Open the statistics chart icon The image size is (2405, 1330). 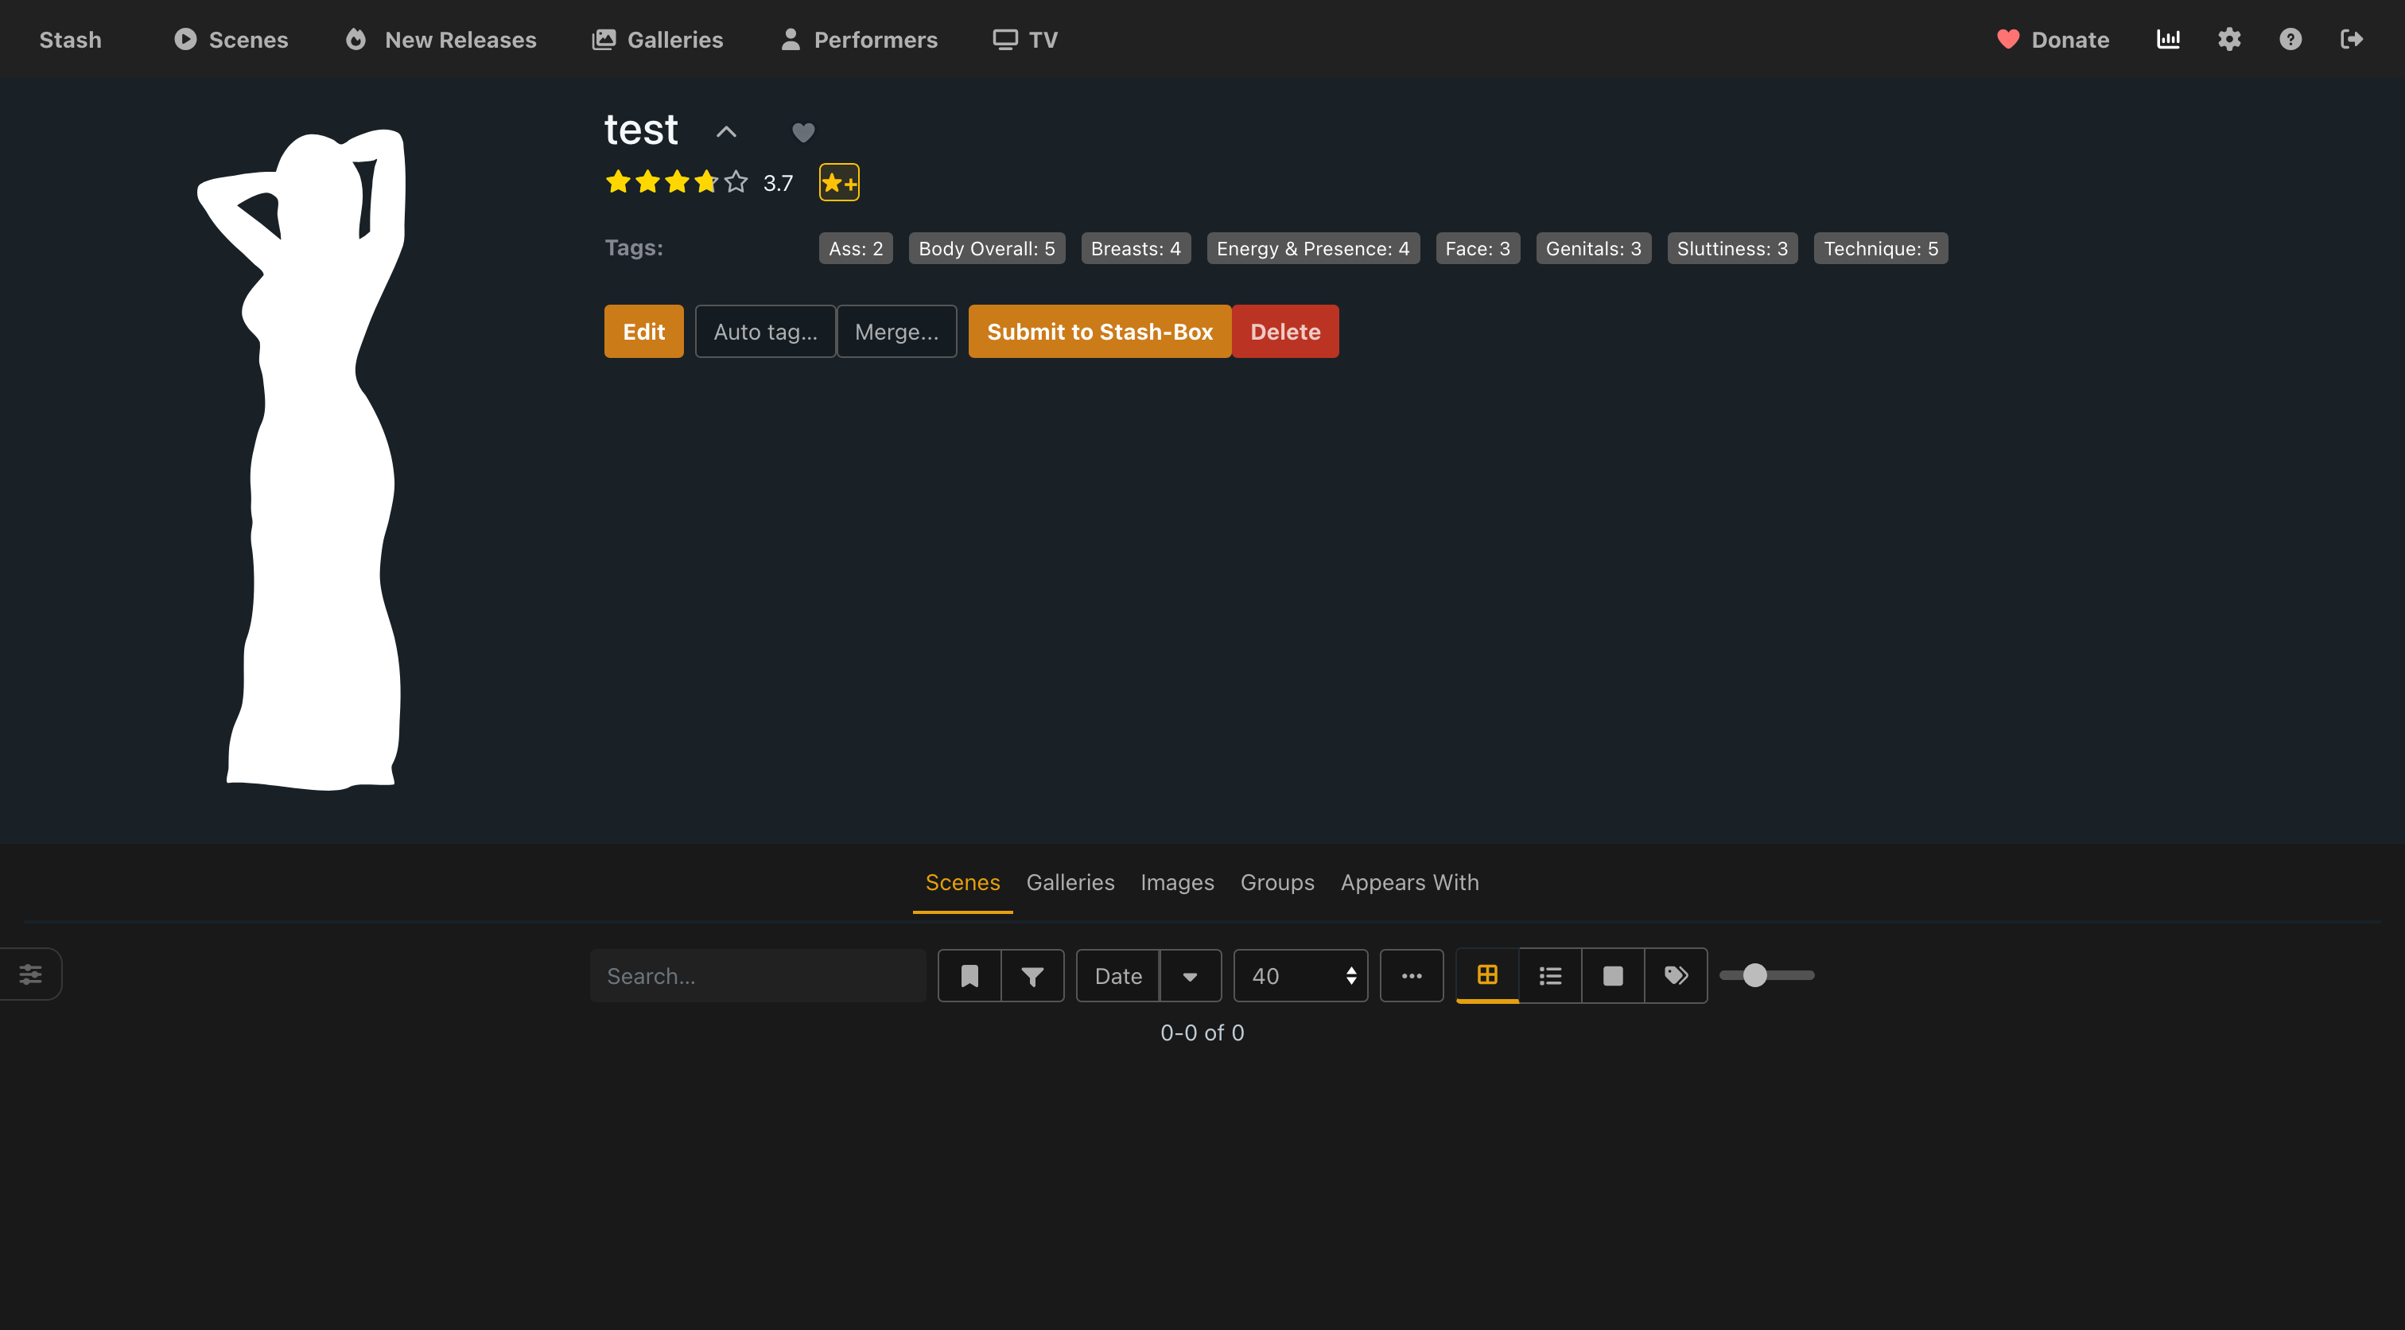(2168, 39)
